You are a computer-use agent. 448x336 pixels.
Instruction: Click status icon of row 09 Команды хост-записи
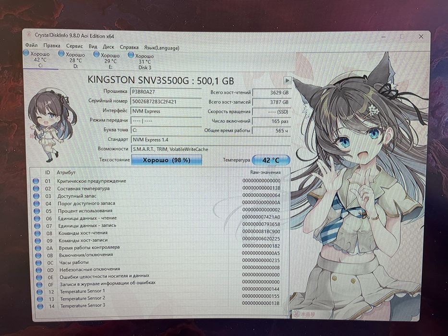click(38, 240)
